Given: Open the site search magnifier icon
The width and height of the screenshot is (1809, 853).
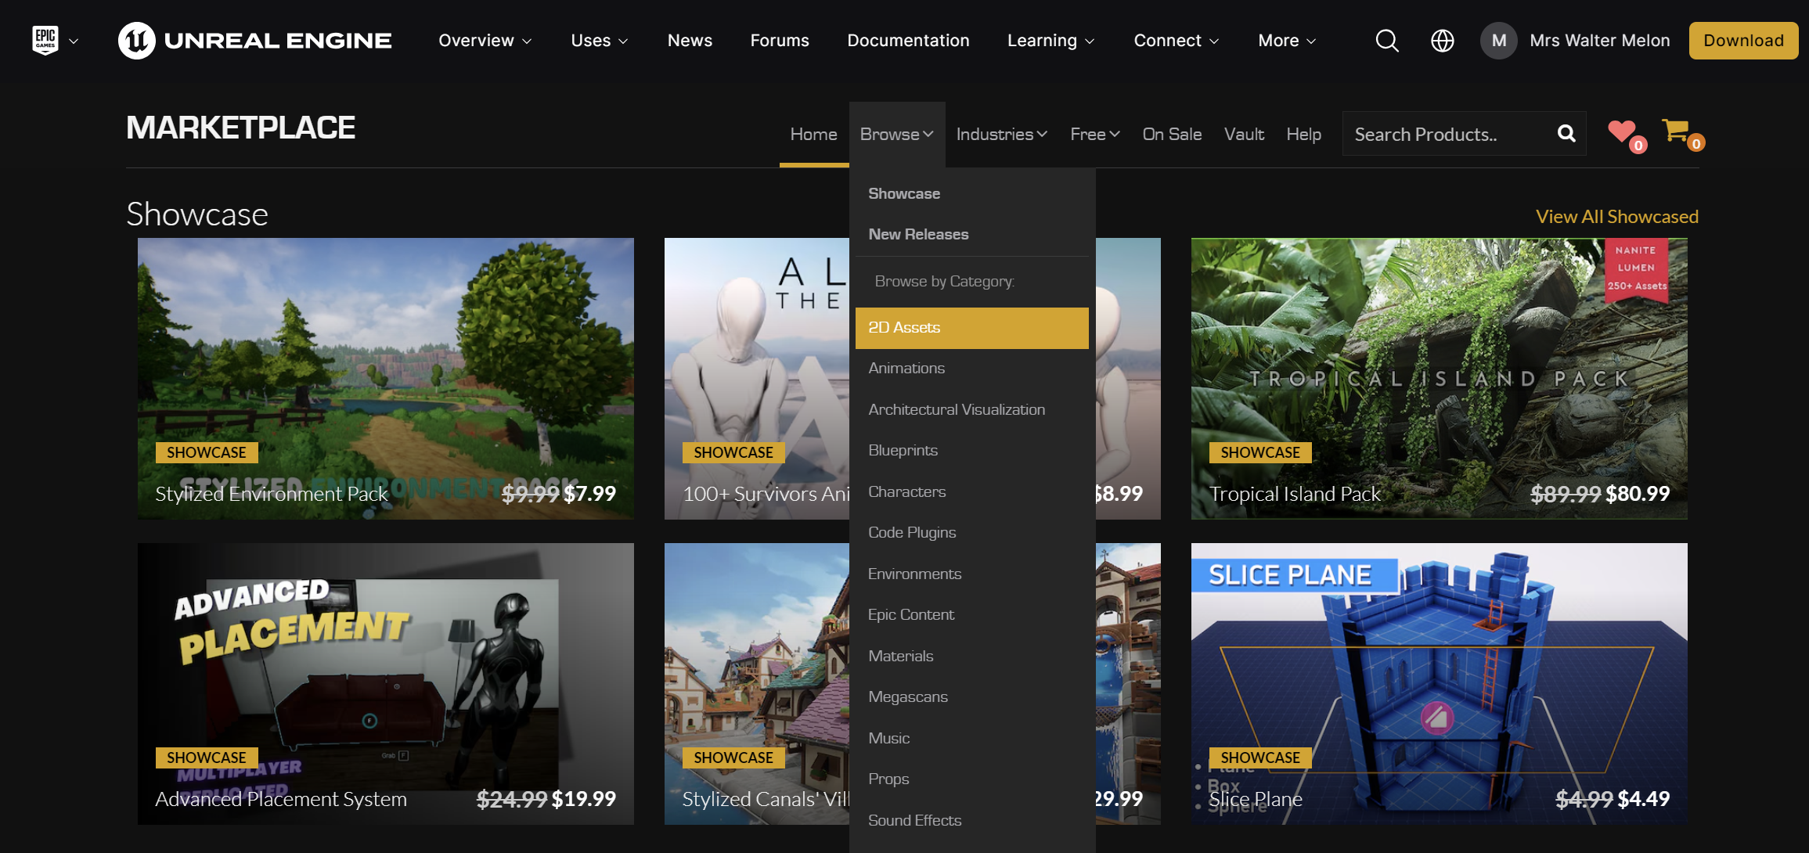Looking at the screenshot, I should [x=1387, y=41].
